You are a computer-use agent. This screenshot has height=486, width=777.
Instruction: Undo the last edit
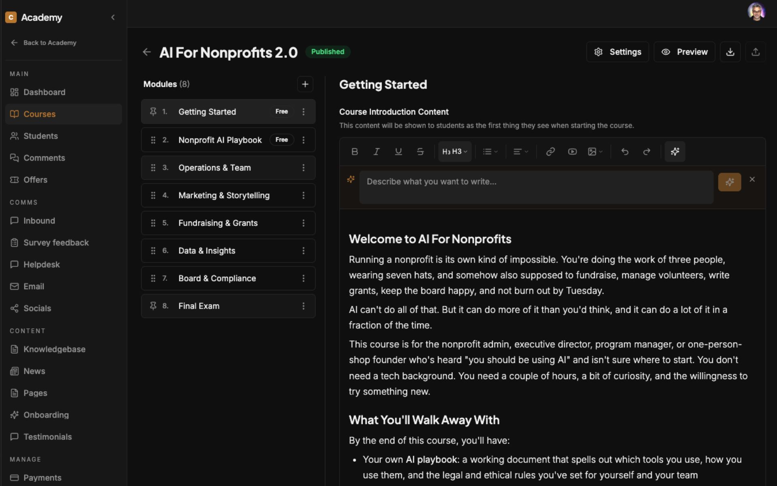pyautogui.click(x=625, y=151)
